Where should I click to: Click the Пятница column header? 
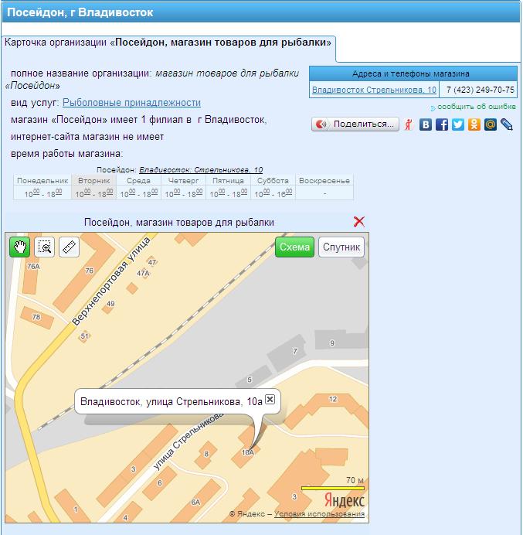(228, 180)
